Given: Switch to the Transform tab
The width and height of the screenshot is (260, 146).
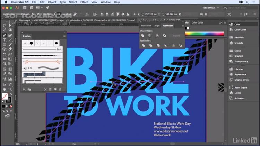Looking at the screenshot, I should click(146, 26).
